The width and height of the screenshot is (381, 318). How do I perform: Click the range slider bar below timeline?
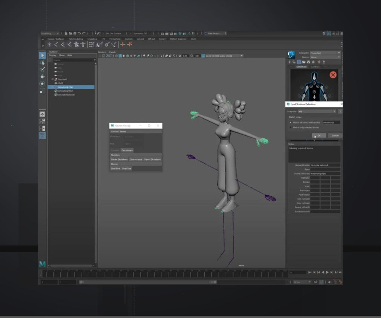coord(148,282)
